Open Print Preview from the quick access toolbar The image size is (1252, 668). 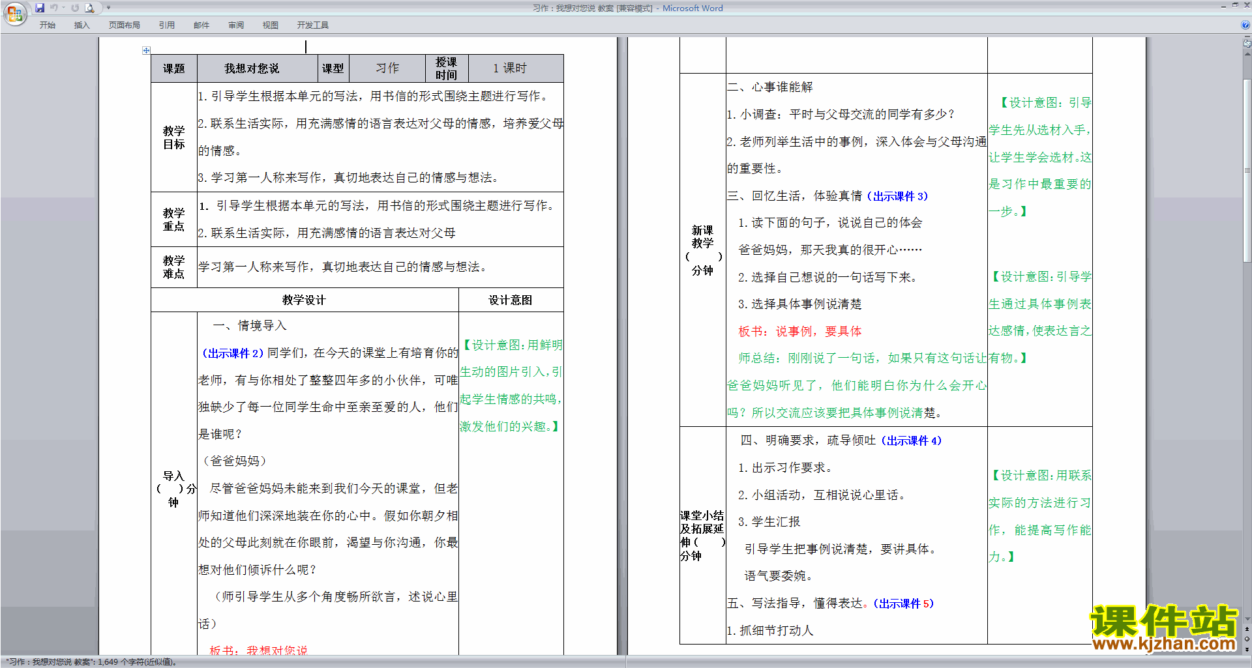(90, 8)
